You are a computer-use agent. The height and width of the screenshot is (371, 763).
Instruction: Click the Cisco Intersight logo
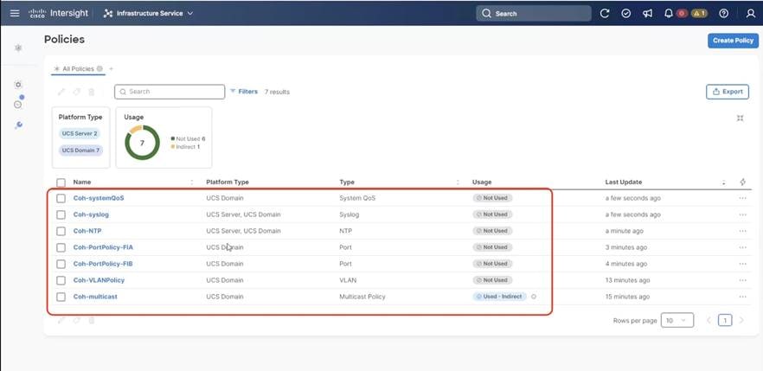(x=57, y=13)
